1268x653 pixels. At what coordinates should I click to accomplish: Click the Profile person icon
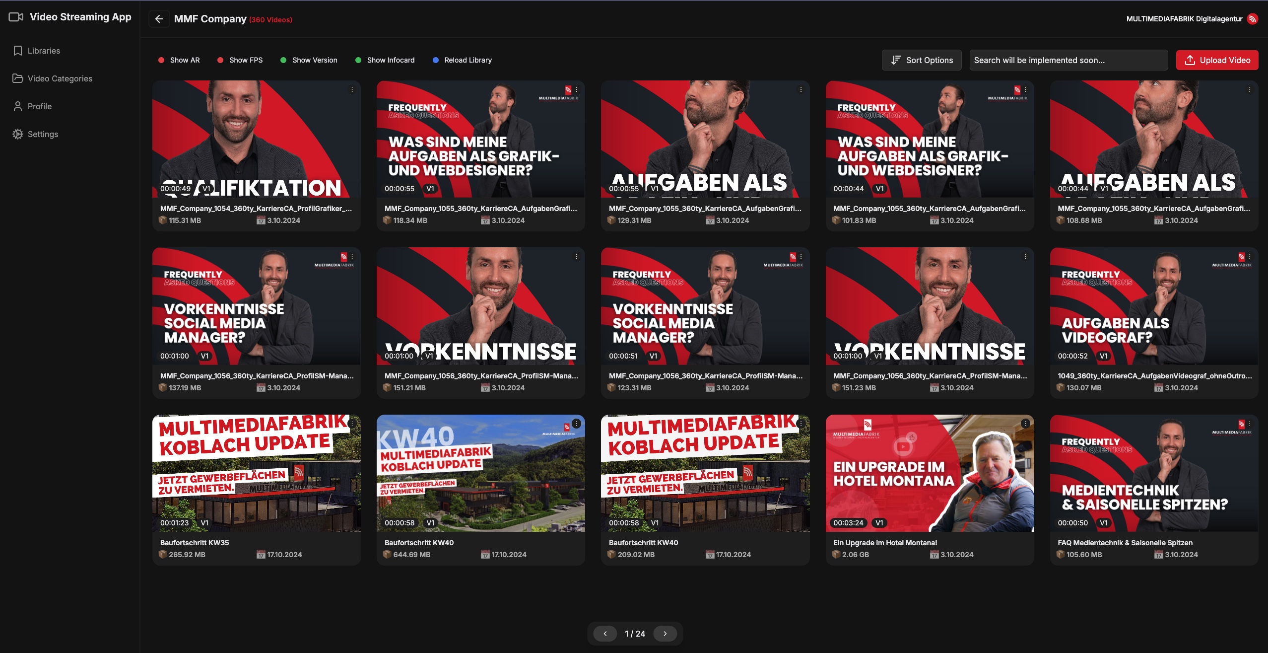click(18, 106)
